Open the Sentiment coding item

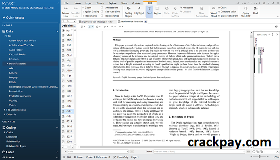tap(12, 137)
